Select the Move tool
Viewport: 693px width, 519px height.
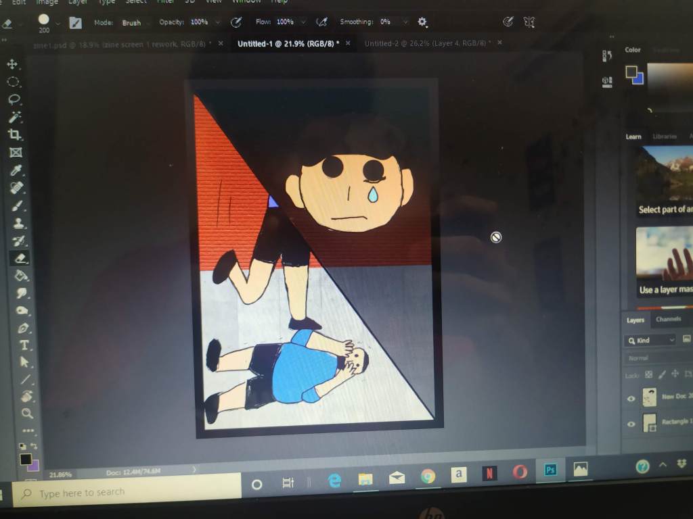[12, 64]
